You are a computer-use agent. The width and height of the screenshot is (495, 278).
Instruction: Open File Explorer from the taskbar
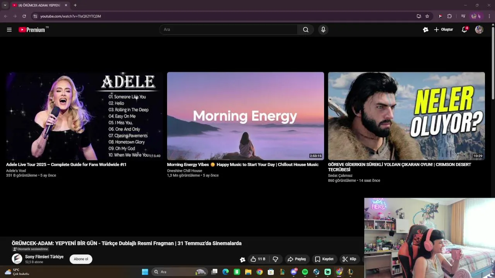[x=248, y=272]
